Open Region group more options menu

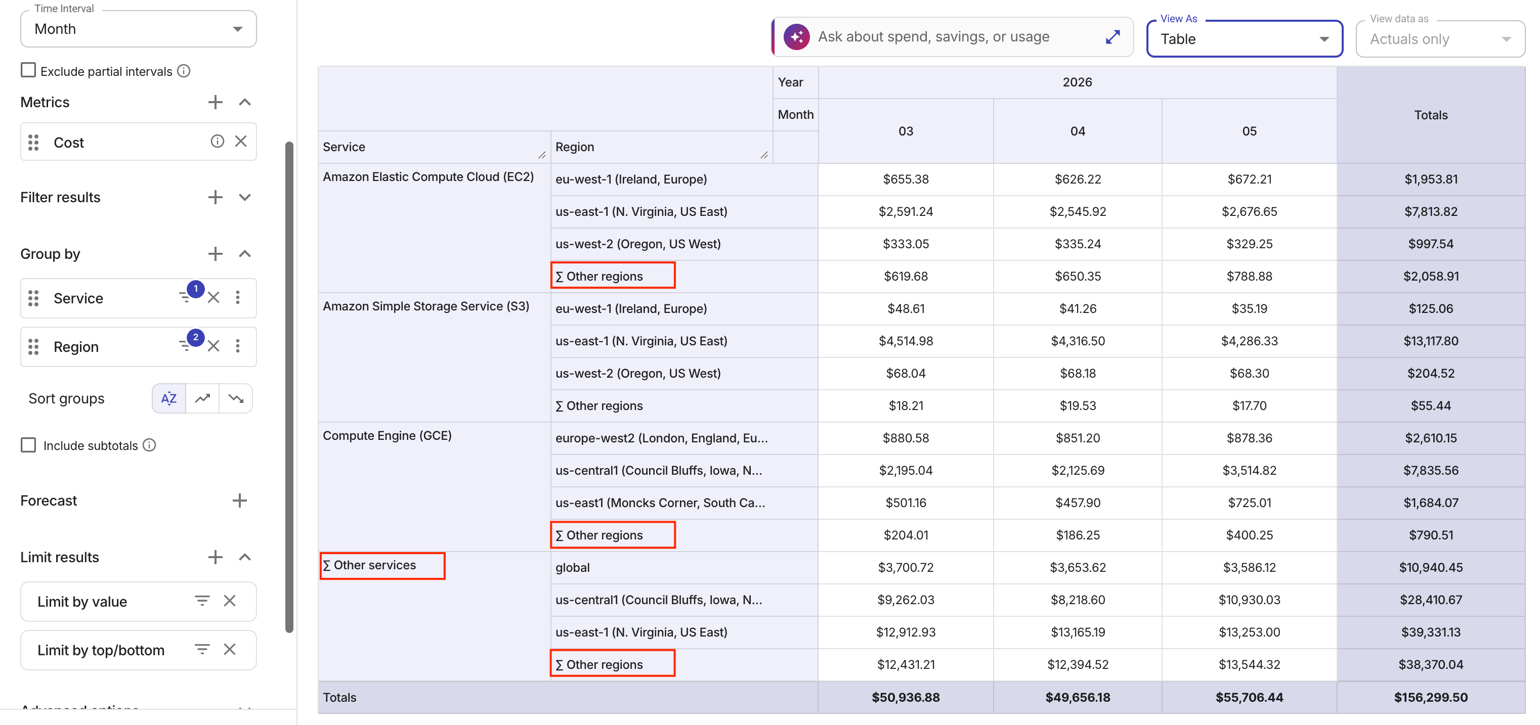coord(238,346)
